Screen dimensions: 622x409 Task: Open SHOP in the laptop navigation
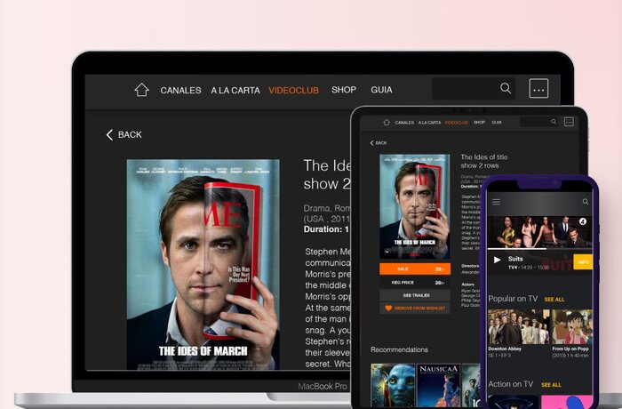(344, 90)
